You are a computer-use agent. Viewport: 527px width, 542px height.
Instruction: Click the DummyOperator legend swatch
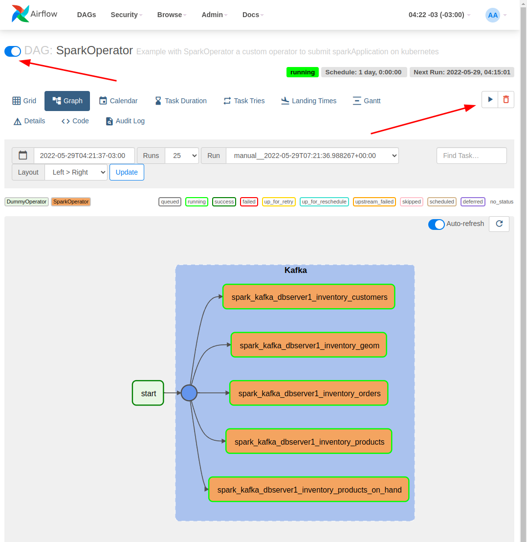(x=26, y=202)
